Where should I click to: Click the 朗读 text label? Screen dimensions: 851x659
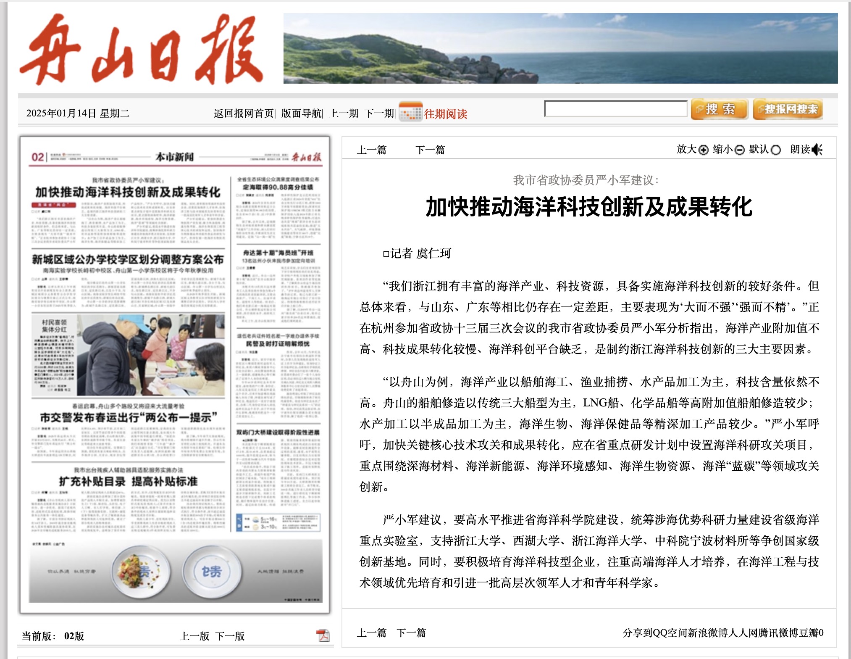pyautogui.click(x=800, y=149)
